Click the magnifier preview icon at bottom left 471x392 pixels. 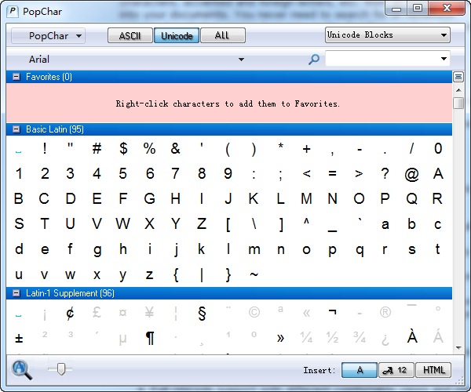(22, 369)
